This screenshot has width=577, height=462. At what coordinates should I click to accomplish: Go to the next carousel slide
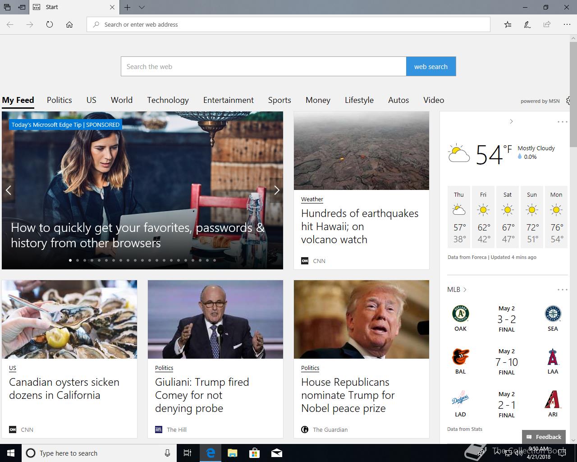click(x=277, y=190)
